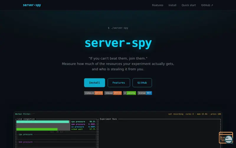Open the release v0.1.1 badge
Viewport: 236px width, 148px height.
tap(113, 93)
